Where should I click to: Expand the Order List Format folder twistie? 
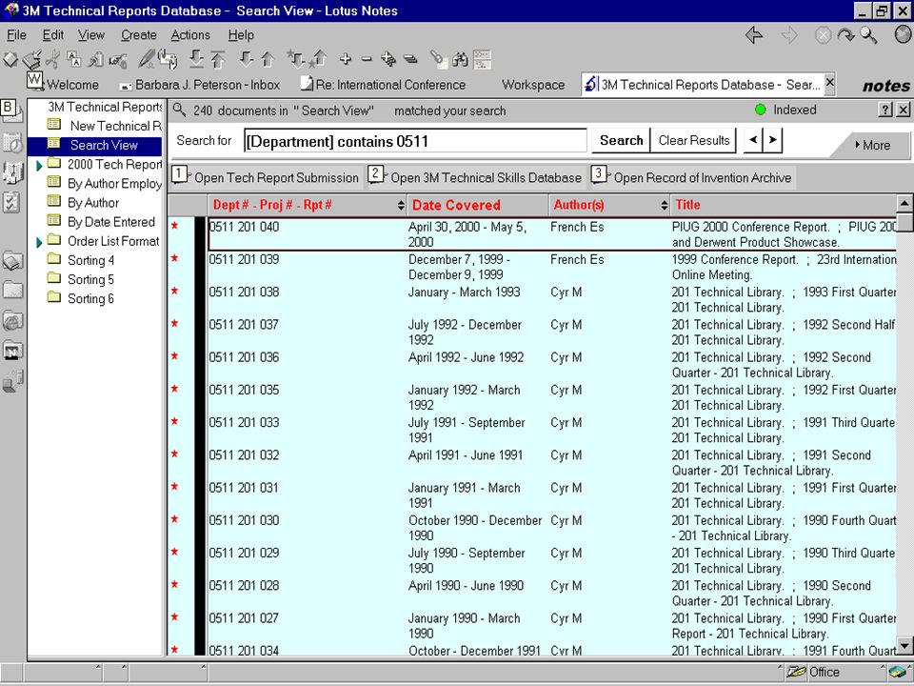pos(39,242)
